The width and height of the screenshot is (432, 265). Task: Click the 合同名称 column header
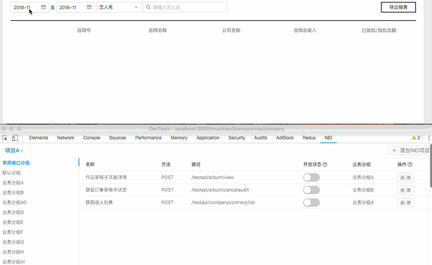[x=157, y=30]
